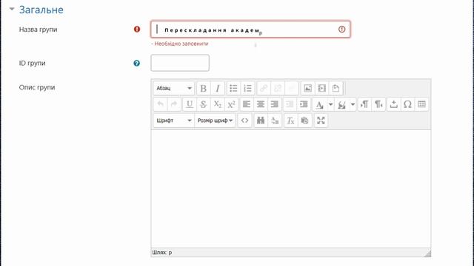Image resolution: width=474 pixels, height=266 pixels.
Task: Open the HTML source code view
Action: [x=245, y=120]
